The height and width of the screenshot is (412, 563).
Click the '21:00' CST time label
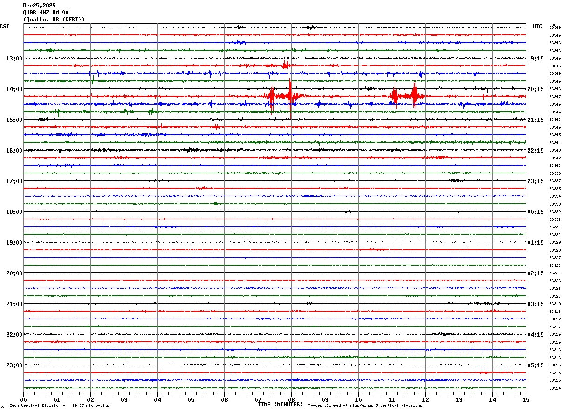14,304
